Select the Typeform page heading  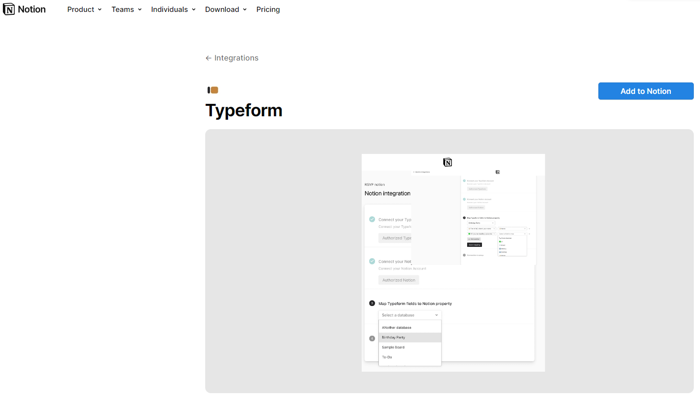[244, 111]
